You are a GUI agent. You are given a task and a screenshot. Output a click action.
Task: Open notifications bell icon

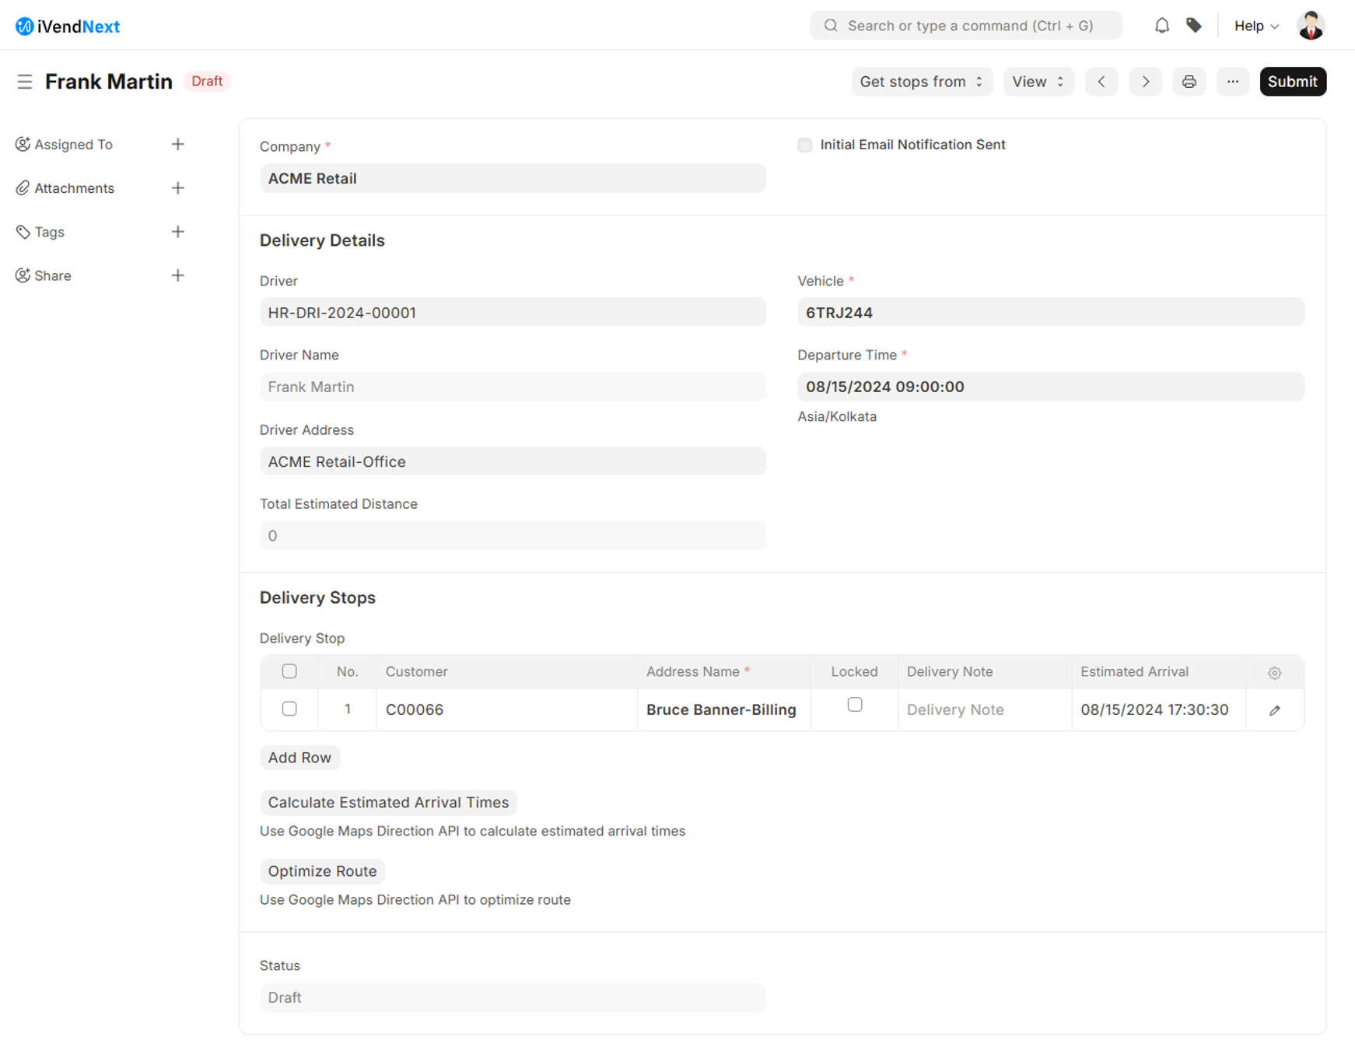tap(1161, 26)
